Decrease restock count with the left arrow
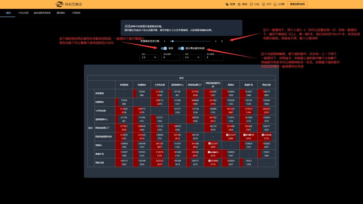This screenshot has width=363, height=204. (x=164, y=41)
